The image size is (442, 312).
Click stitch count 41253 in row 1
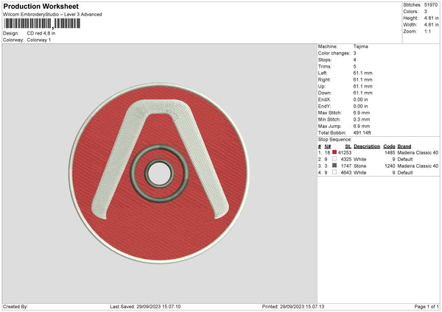pos(345,152)
